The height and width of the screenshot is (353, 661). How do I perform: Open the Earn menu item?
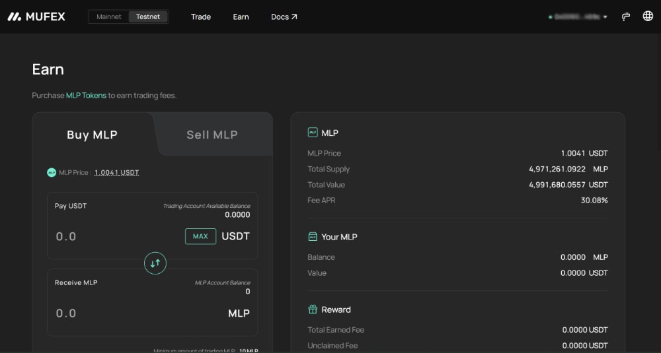coord(241,17)
